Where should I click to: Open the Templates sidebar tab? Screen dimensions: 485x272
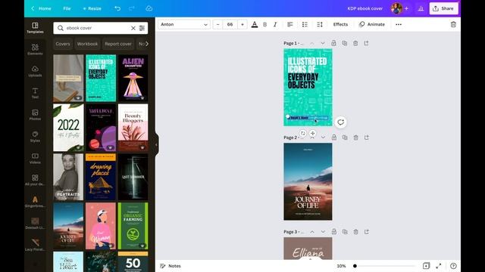click(35, 27)
